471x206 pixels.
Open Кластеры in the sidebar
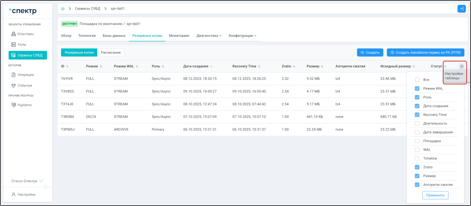tap(26, 34)
